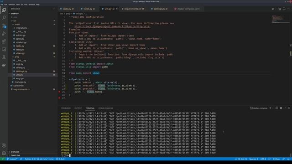
Task: Click the Run Python File play icon
Action: coord(273,9)
